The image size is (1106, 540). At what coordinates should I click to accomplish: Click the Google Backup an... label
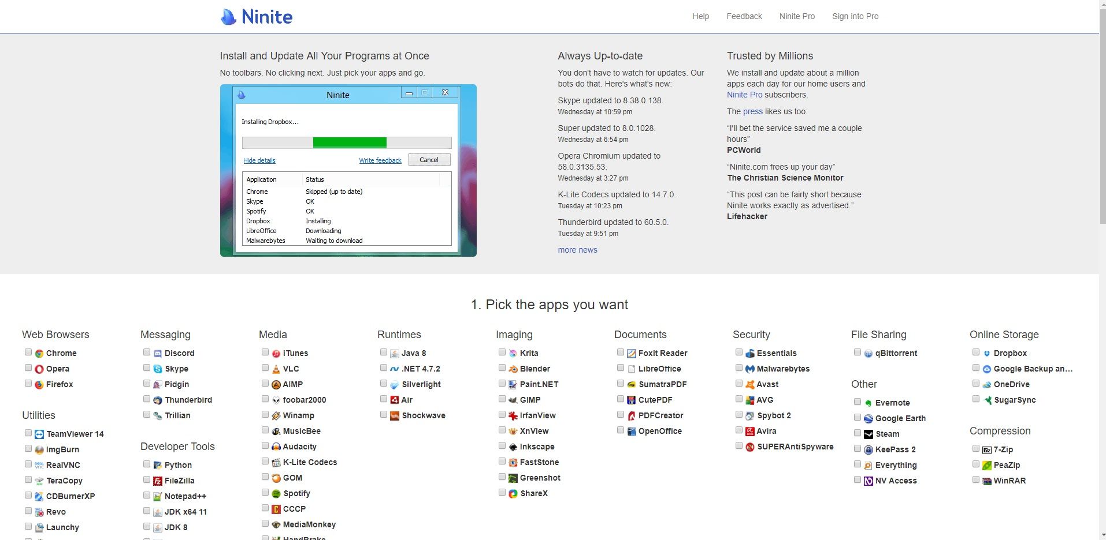tap(1033, 369)
